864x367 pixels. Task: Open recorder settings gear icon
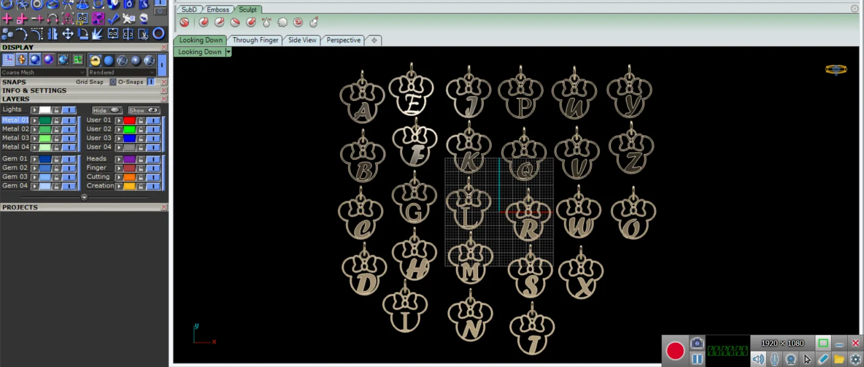tap(855, 359)
